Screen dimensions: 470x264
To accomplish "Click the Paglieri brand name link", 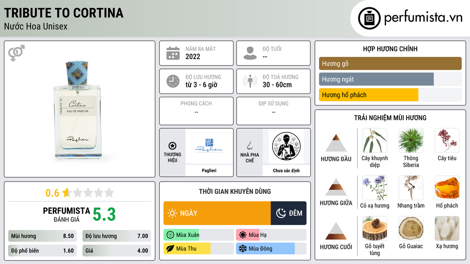I will click(x=209, y=170).
